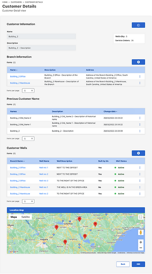Open row menu for Office Well nro 3
Image resolution: width=152 pixels, height=274 pixels.
140,181
